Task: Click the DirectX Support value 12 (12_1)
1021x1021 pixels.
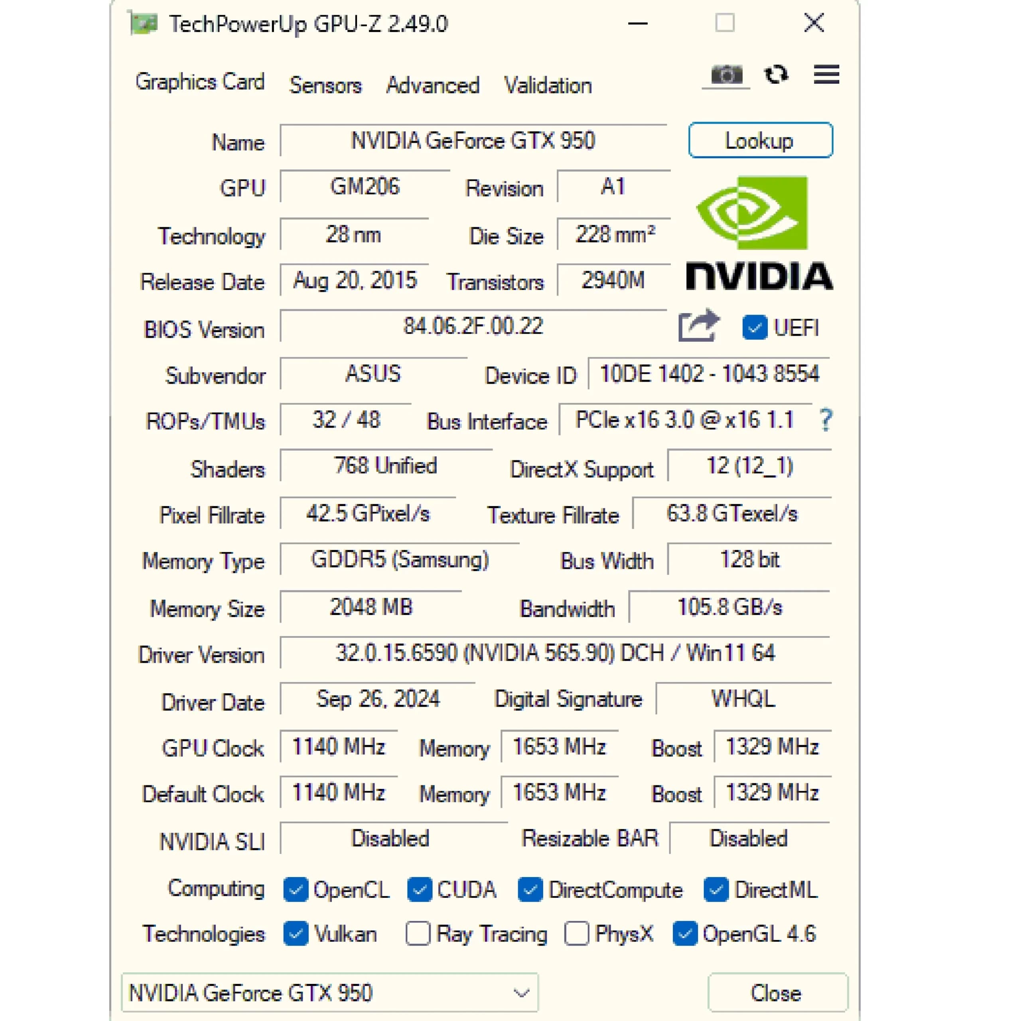Action: tap(749, 465)
